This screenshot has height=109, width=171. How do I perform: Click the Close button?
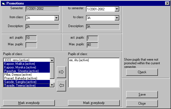[x=142, y=103]
